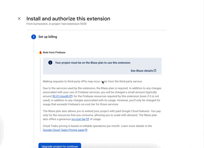Image resolution: width=204 pixels, height=148 pixels.
Task: Click external-link icon beside See Blaze details
Action: tap(155, 71)
